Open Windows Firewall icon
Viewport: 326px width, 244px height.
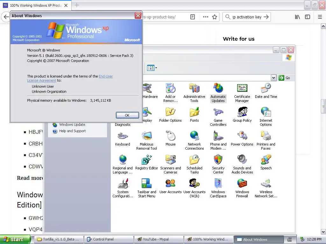tap(242, 188)
